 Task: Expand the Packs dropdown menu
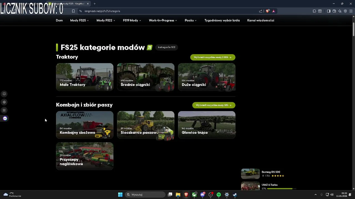(191, 20)
